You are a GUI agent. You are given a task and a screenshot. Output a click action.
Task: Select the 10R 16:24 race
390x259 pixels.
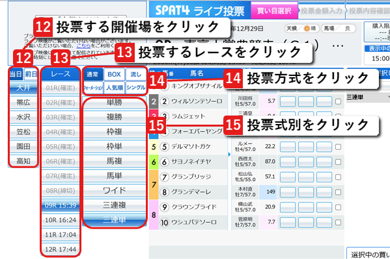pos(61,220)
